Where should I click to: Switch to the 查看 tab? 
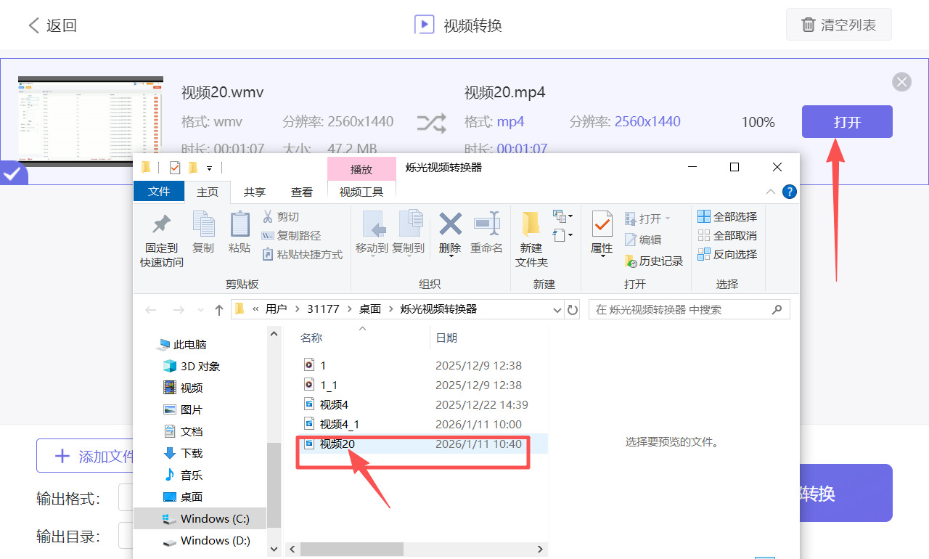pyautogui.click(x=302, y=192)
